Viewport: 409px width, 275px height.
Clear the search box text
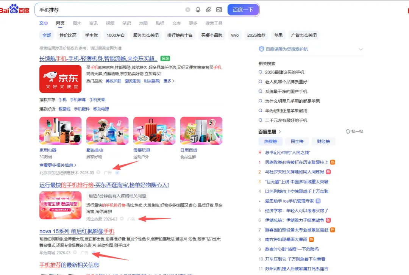tap(187, 9)
